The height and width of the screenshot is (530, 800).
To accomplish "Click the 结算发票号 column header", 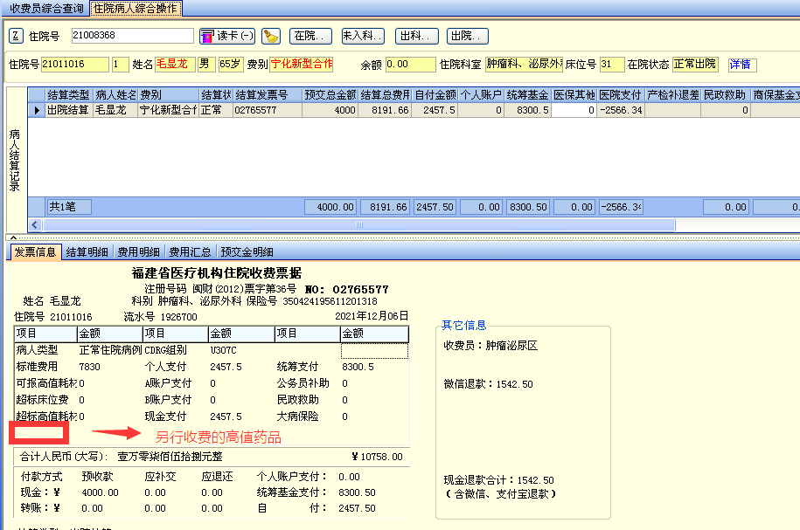I will point(268,95).
